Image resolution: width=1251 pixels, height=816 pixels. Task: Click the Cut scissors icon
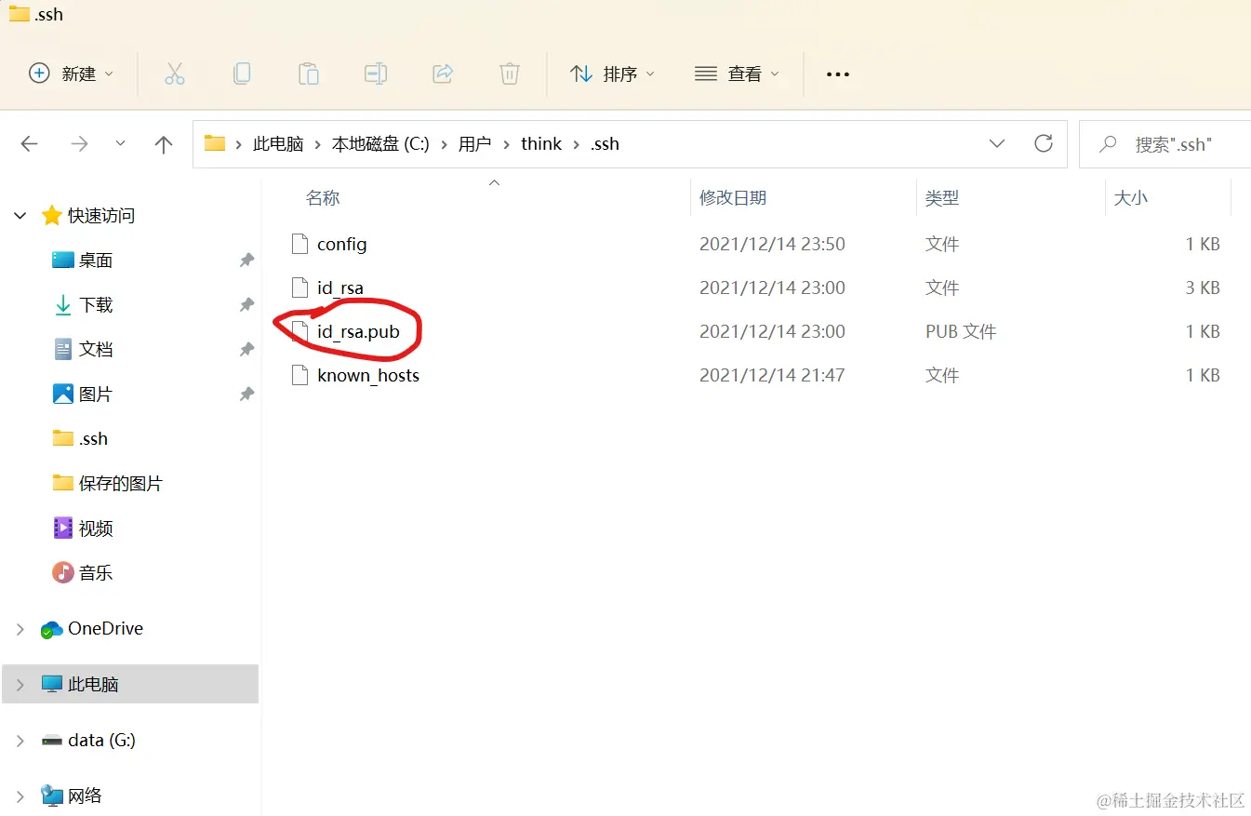(x=174, y=74)
